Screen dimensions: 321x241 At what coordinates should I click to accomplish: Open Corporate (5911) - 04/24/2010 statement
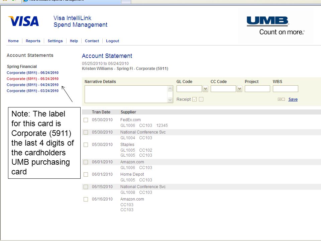coord(32,85)
